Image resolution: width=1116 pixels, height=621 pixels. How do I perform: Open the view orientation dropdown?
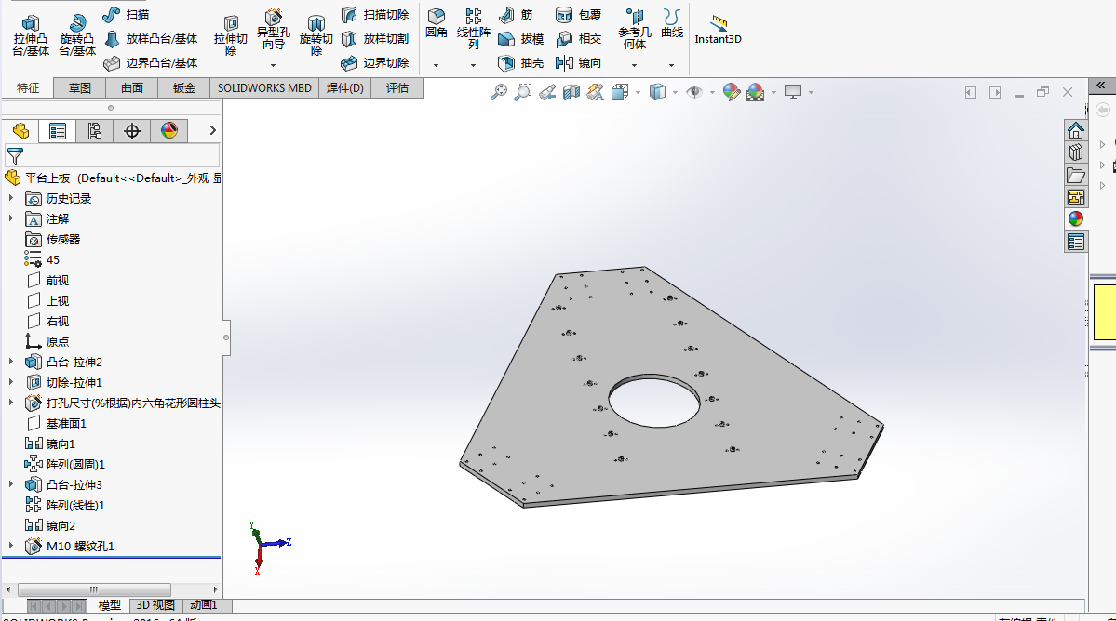[637, 92]
